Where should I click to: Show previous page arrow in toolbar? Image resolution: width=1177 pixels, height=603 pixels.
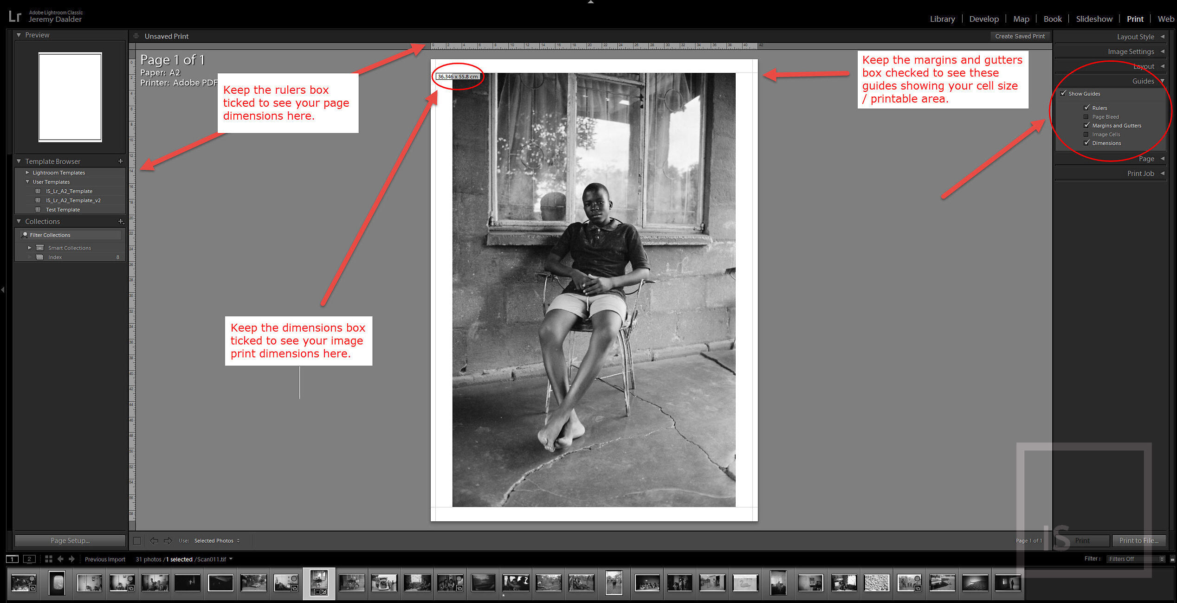(154, 541)
